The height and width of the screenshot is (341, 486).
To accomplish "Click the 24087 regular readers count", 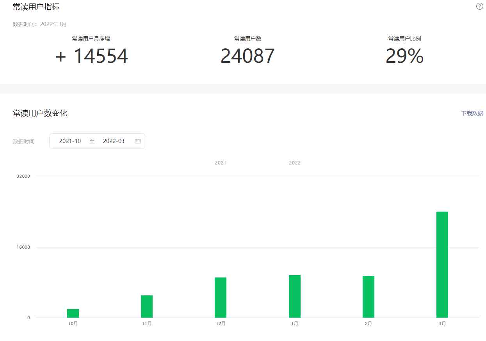I will point(247,56).
